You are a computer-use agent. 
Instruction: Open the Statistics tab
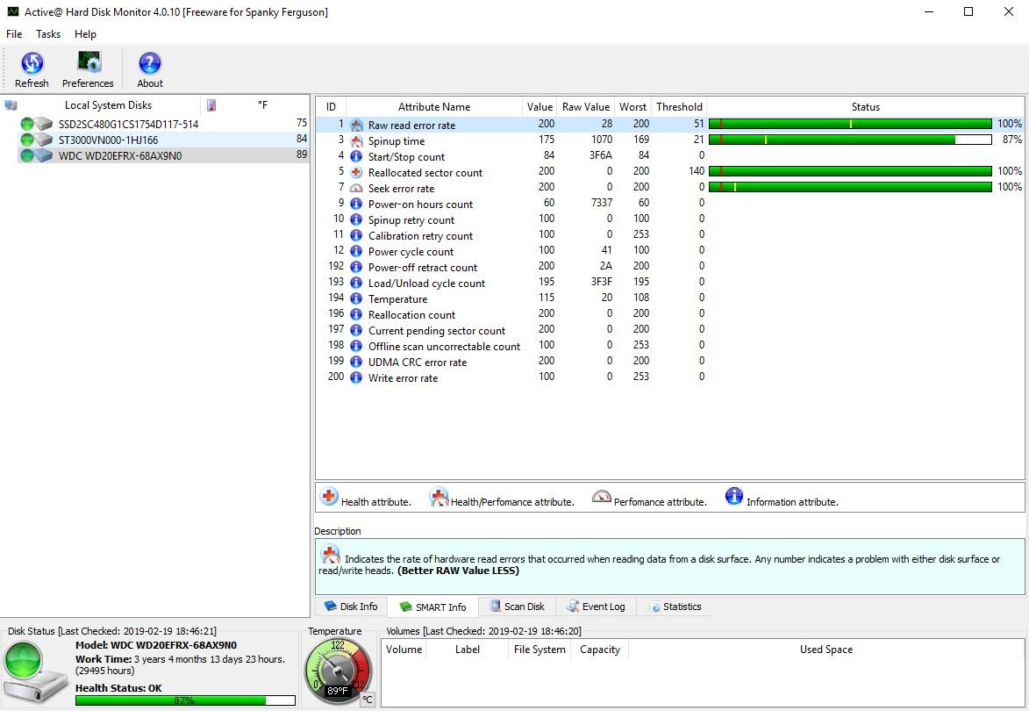674,607
